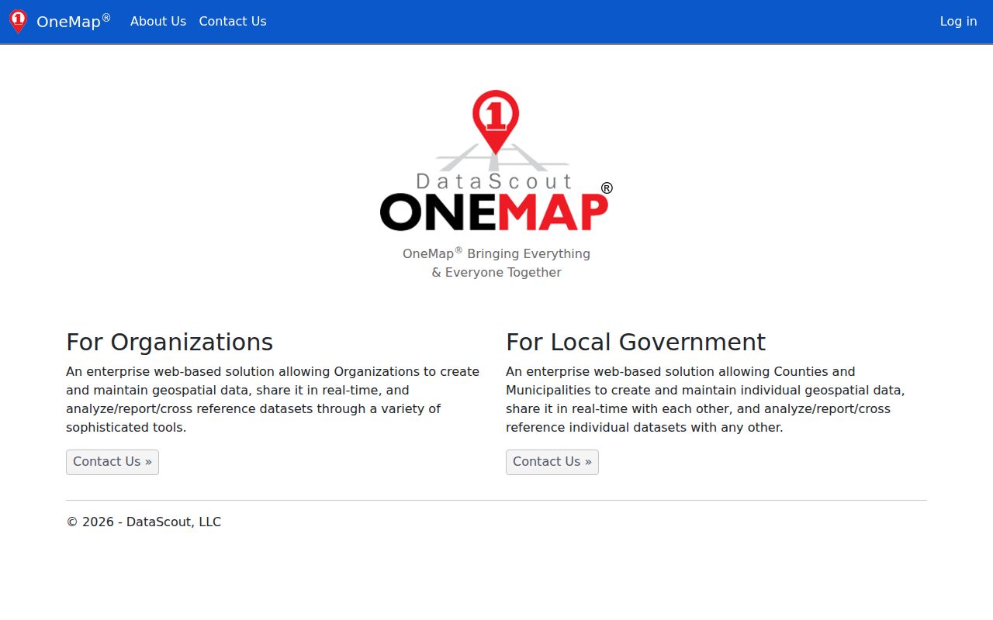Open the Contact Us nav item
993x620 pixels.
pyautogui.click(x=233, y=22)
